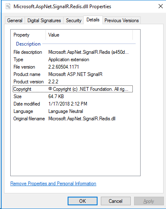
Task: Dismiss dialog with Cancel button
Action: [x=116, y=201]
